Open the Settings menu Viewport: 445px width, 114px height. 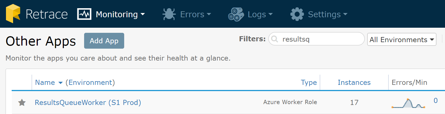click(328, 14)
